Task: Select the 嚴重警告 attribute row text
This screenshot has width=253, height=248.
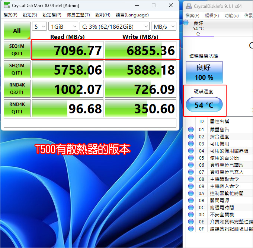Action: tap(220, 129)
